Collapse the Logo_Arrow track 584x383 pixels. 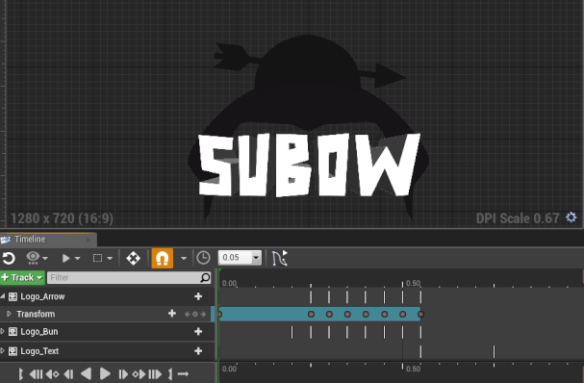(x=3, y=296)
